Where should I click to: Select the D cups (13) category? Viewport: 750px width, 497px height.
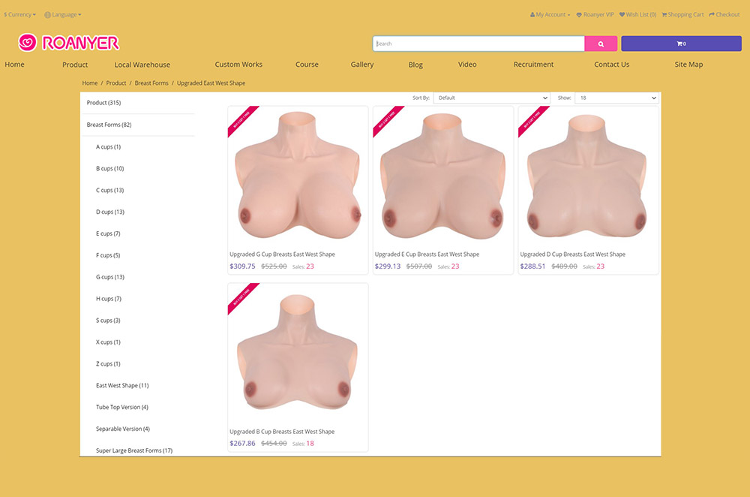(109, 212)
